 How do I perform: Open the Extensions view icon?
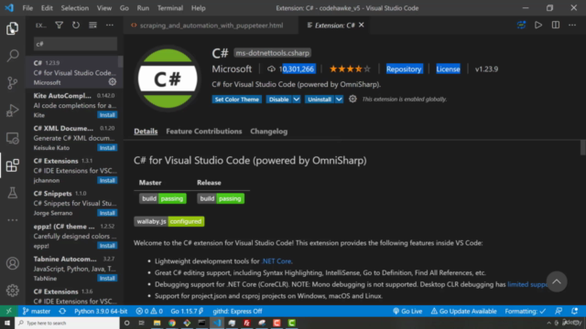pos(12,165)
